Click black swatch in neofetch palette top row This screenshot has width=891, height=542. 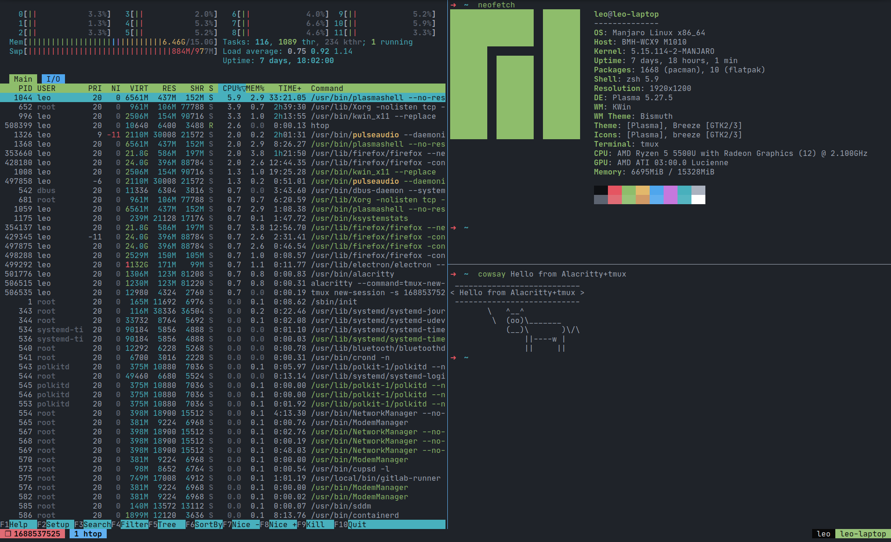601,190
